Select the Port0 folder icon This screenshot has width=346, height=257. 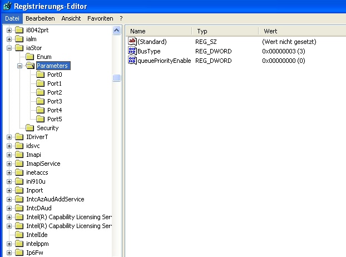40,75
